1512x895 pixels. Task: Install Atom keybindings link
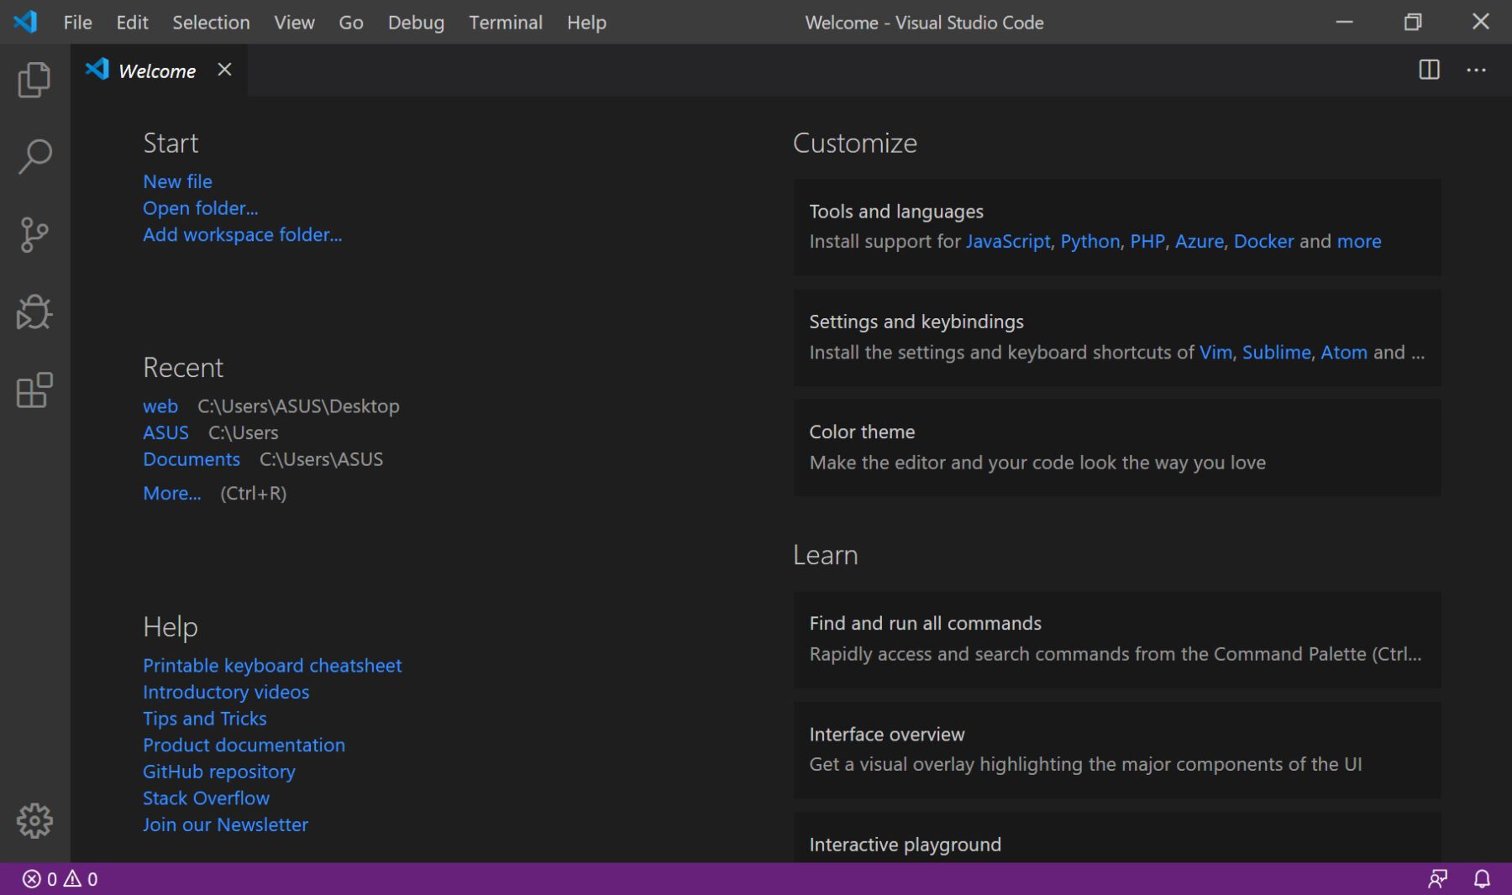point(1344,353)
